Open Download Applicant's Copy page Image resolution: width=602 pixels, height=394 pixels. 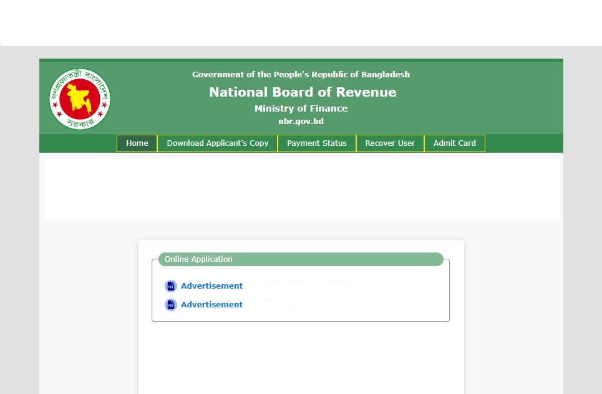[x=217, y=143]
